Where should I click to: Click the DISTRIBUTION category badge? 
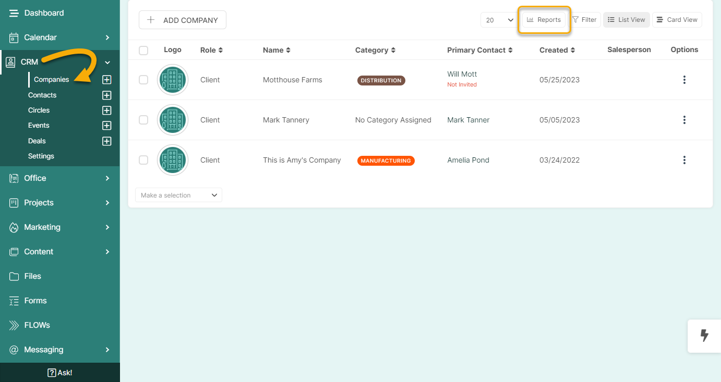[x=381, y=80]
